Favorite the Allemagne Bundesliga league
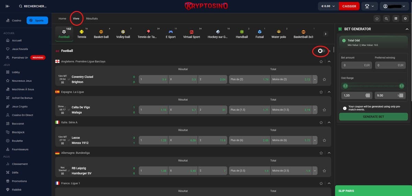Image resolution: width=412 pixels, height=196 pixels. click(321, 153)
